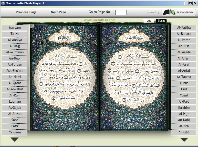Open sura Al-Qasas
The height and width of the screenshot is (147, 198).
(15, 83)
